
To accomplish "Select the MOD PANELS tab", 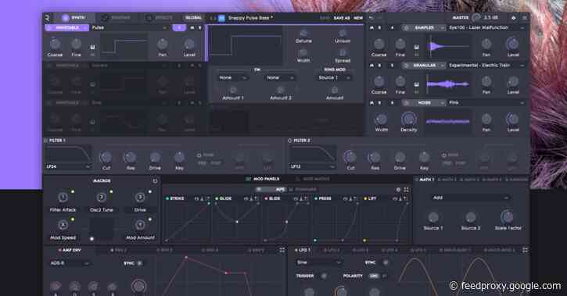I will click(x=263, y=179).
